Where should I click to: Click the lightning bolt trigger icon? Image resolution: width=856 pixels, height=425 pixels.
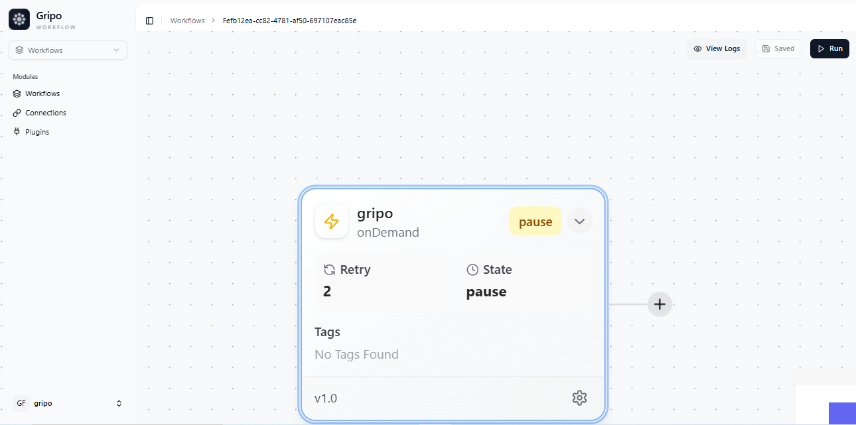click(x=332, y=221)
